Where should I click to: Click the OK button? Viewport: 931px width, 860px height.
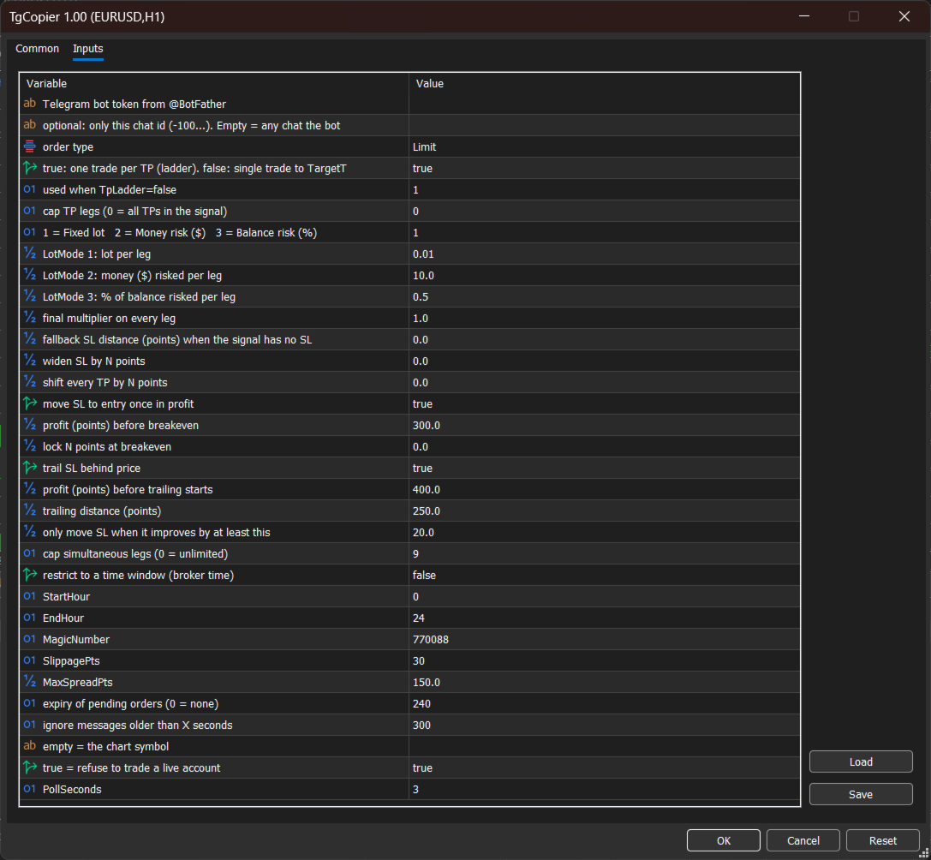(x=723, y=840)
